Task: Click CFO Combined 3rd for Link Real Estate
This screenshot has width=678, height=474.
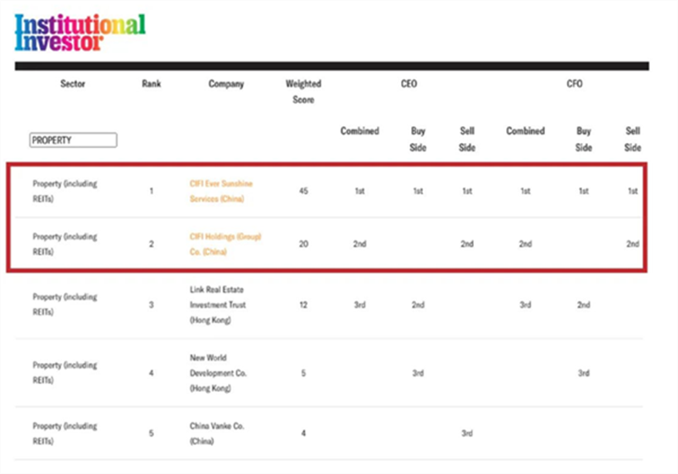Action: (525, 305)
